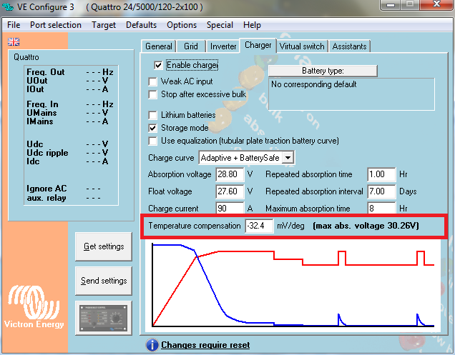Click the Ignore AC label
The image size is (455, 355).
click(47, 189)
